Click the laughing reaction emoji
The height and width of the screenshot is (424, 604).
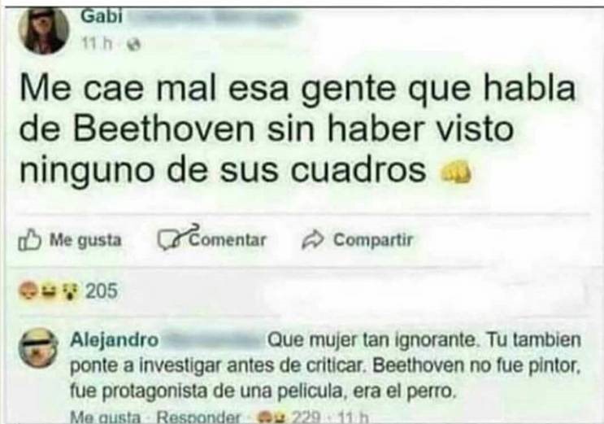[x=49, y=291]
